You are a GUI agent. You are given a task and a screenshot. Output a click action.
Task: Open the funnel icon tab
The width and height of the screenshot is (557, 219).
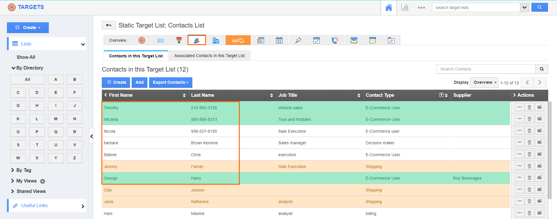click(179, 40)
